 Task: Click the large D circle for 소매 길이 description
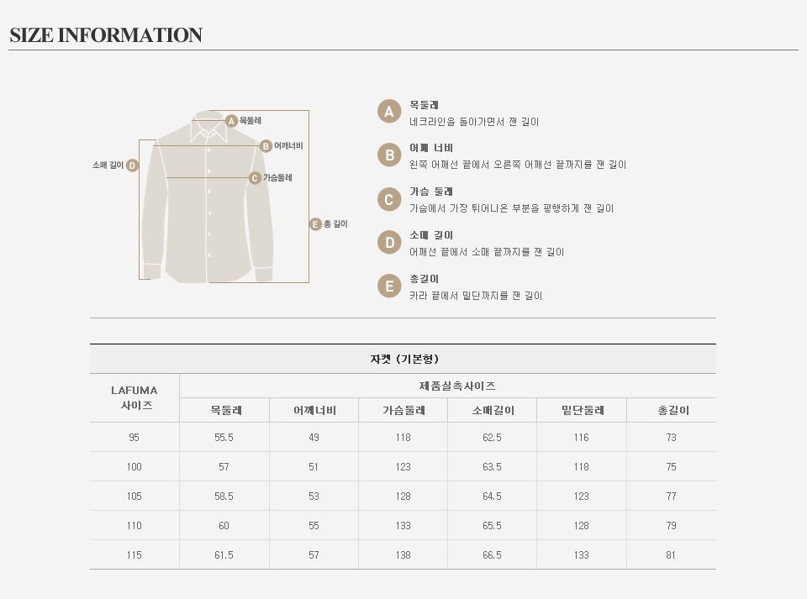pos(388,243)
